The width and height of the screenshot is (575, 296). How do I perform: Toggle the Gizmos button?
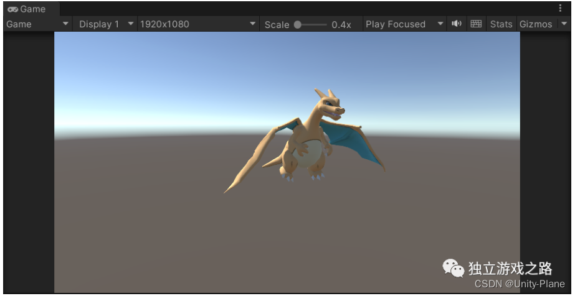click(x=536, y=24)
